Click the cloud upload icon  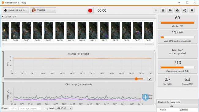(170, 10)
